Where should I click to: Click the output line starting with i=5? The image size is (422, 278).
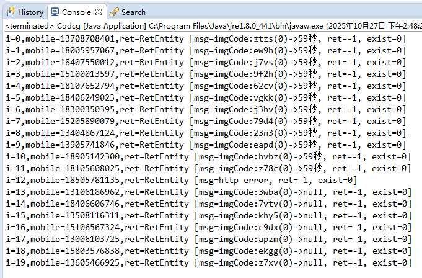pos(204,98)
